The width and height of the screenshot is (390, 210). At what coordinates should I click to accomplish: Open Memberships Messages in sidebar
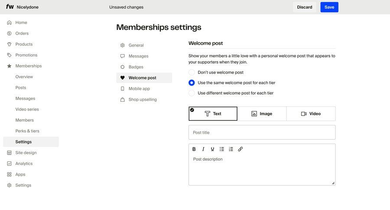pyautogui.click(x=25, y=98)
